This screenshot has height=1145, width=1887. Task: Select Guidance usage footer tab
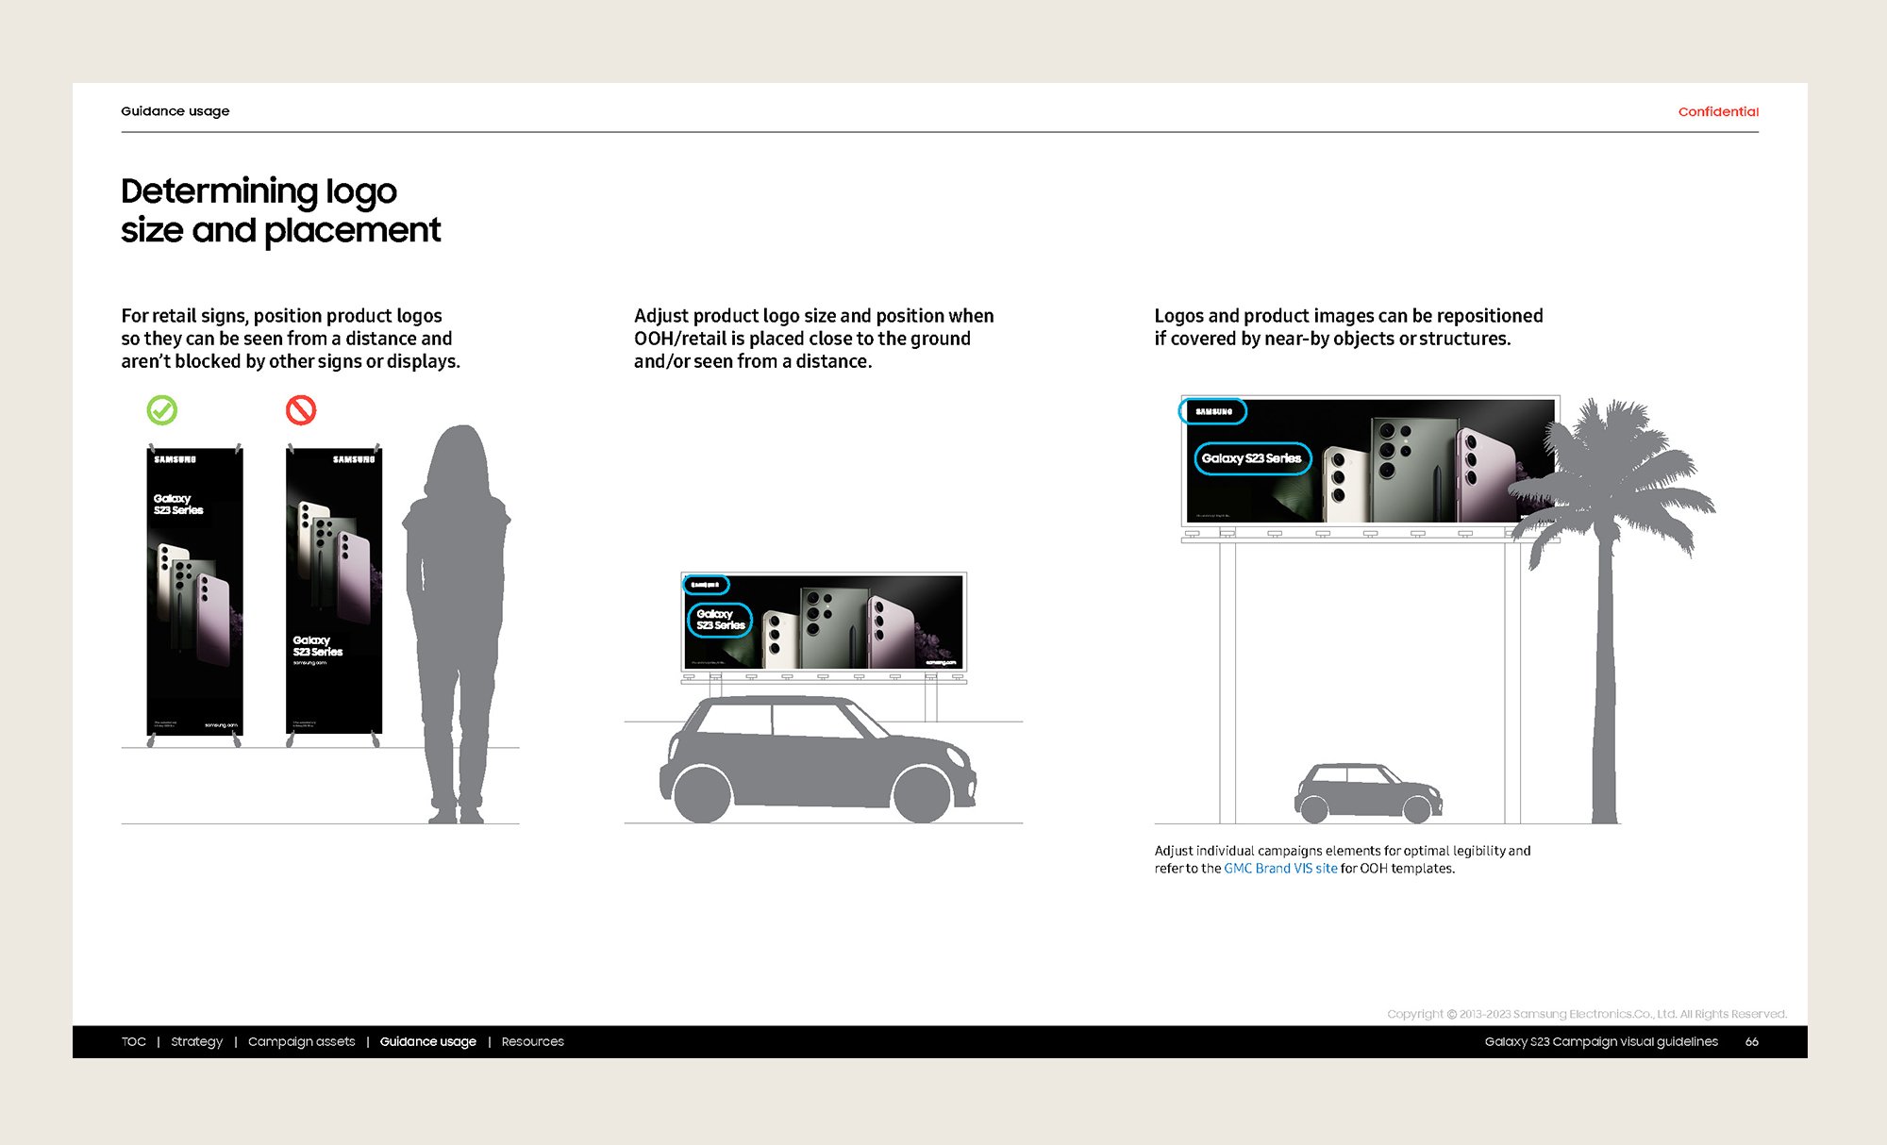(427, 1041)
